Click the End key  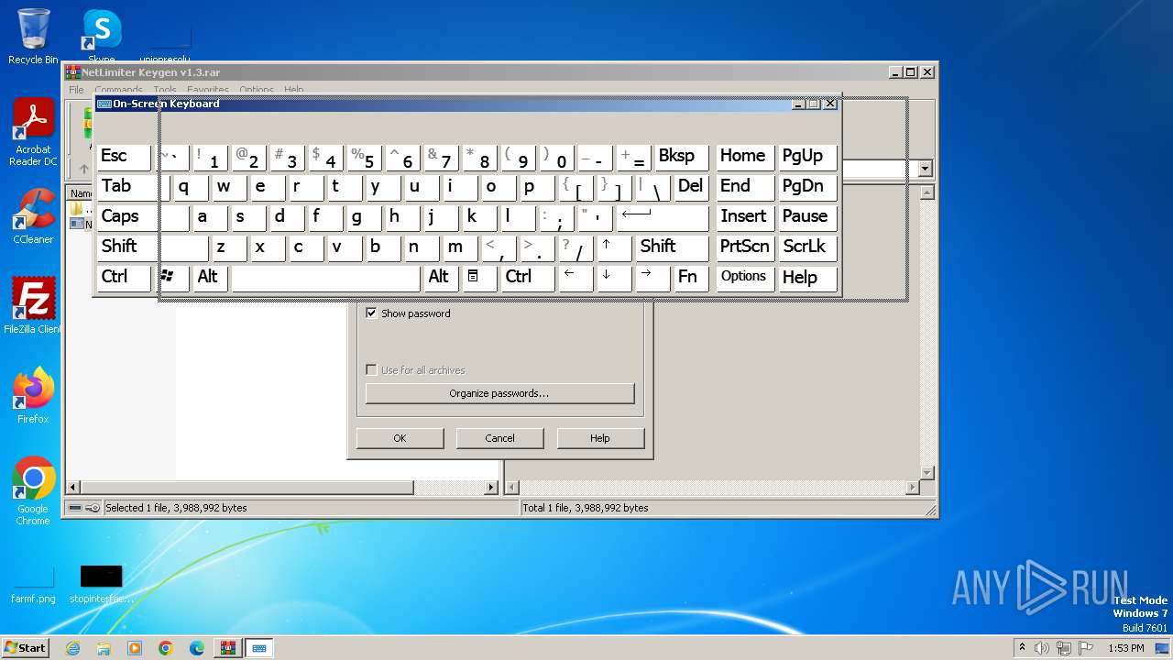tap(745, 187)
